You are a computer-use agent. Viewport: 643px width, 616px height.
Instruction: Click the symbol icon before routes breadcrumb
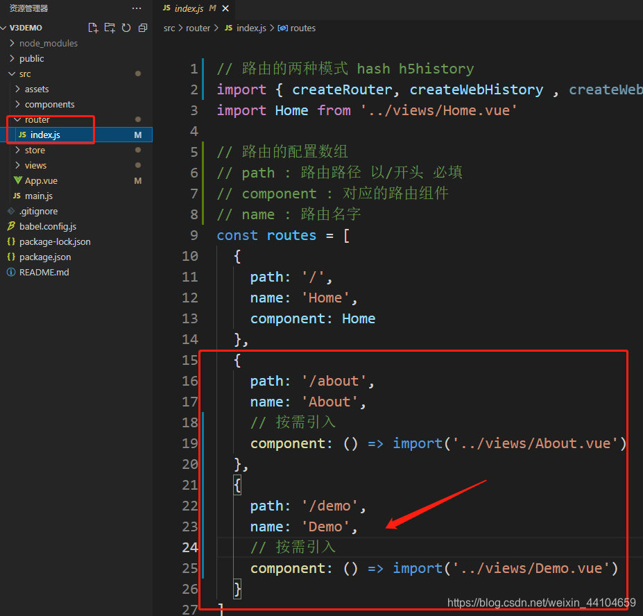(x=282, y=28)
